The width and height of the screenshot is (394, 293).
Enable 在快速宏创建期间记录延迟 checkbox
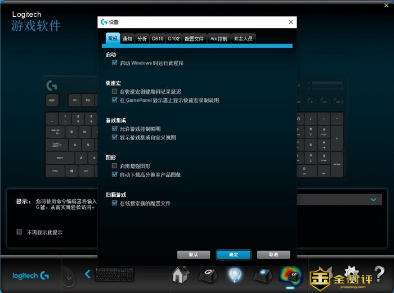click(x=115, y=91)
